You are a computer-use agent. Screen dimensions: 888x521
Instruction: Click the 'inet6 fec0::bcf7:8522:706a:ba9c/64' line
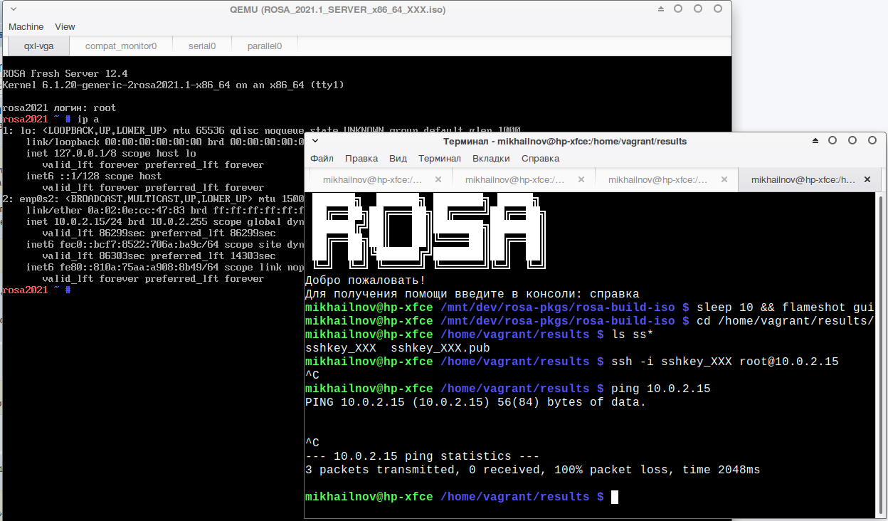[165, 244]
